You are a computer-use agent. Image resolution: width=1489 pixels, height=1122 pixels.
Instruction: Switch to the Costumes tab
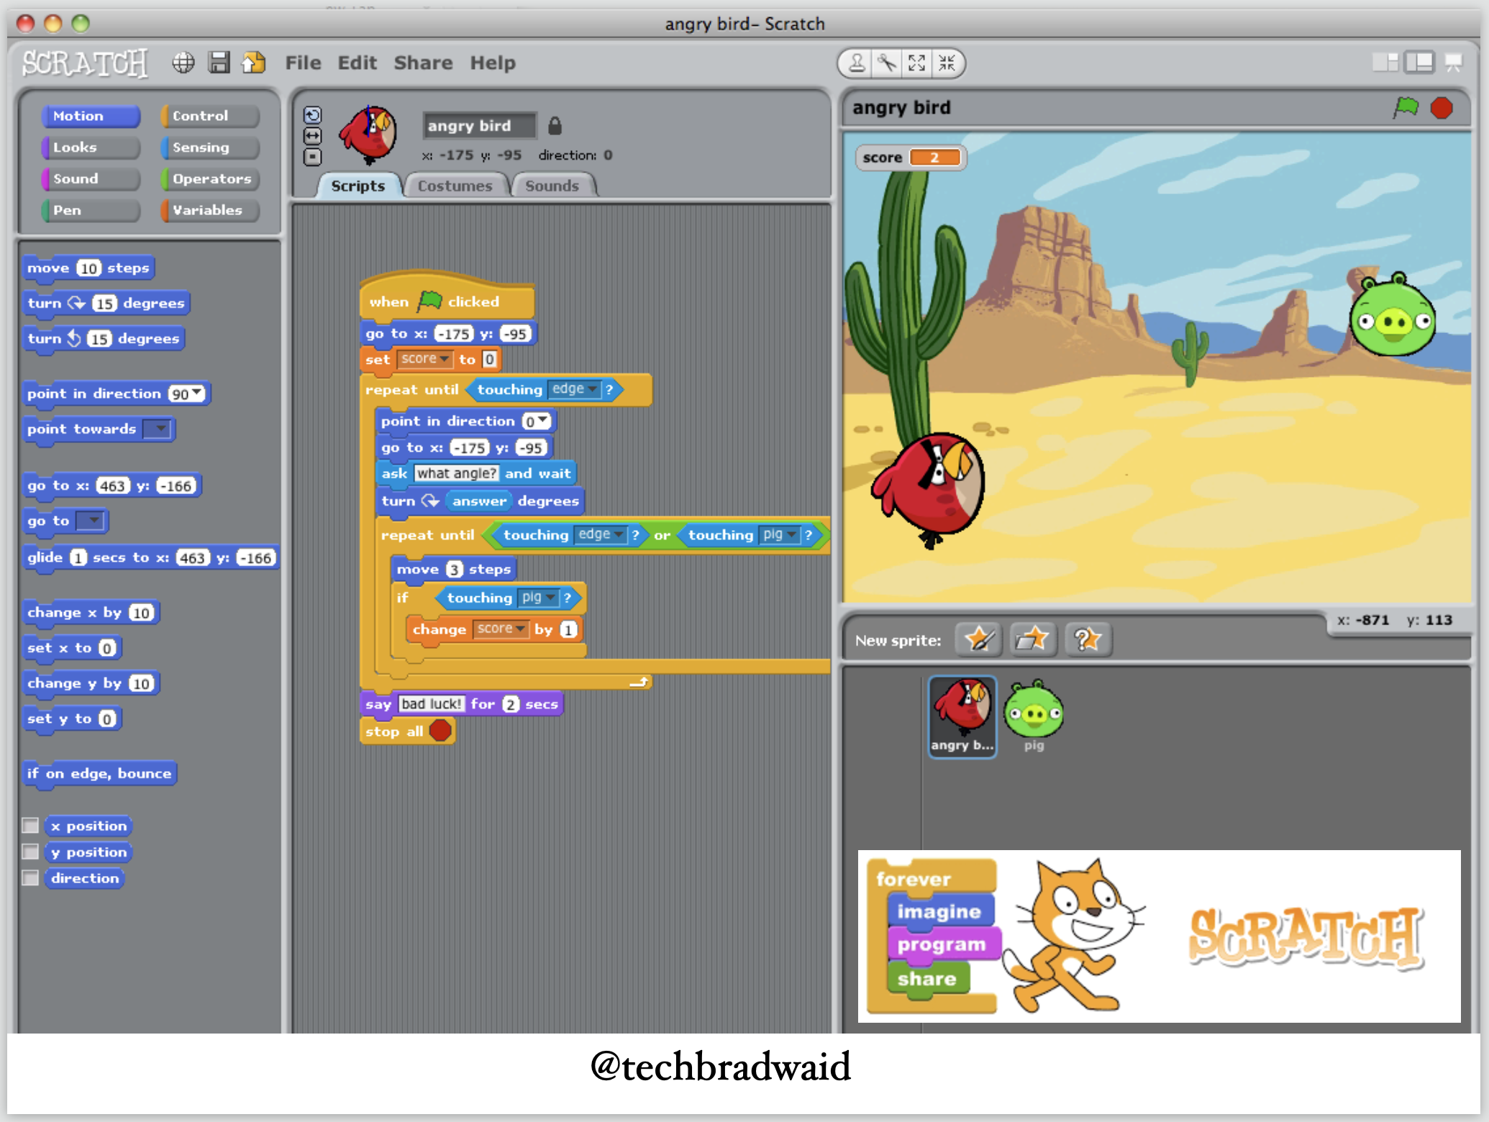[455, 186]
